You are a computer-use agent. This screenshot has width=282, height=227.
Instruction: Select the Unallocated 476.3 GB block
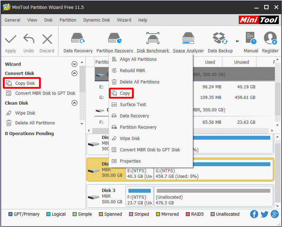click(x=214, y=196)
